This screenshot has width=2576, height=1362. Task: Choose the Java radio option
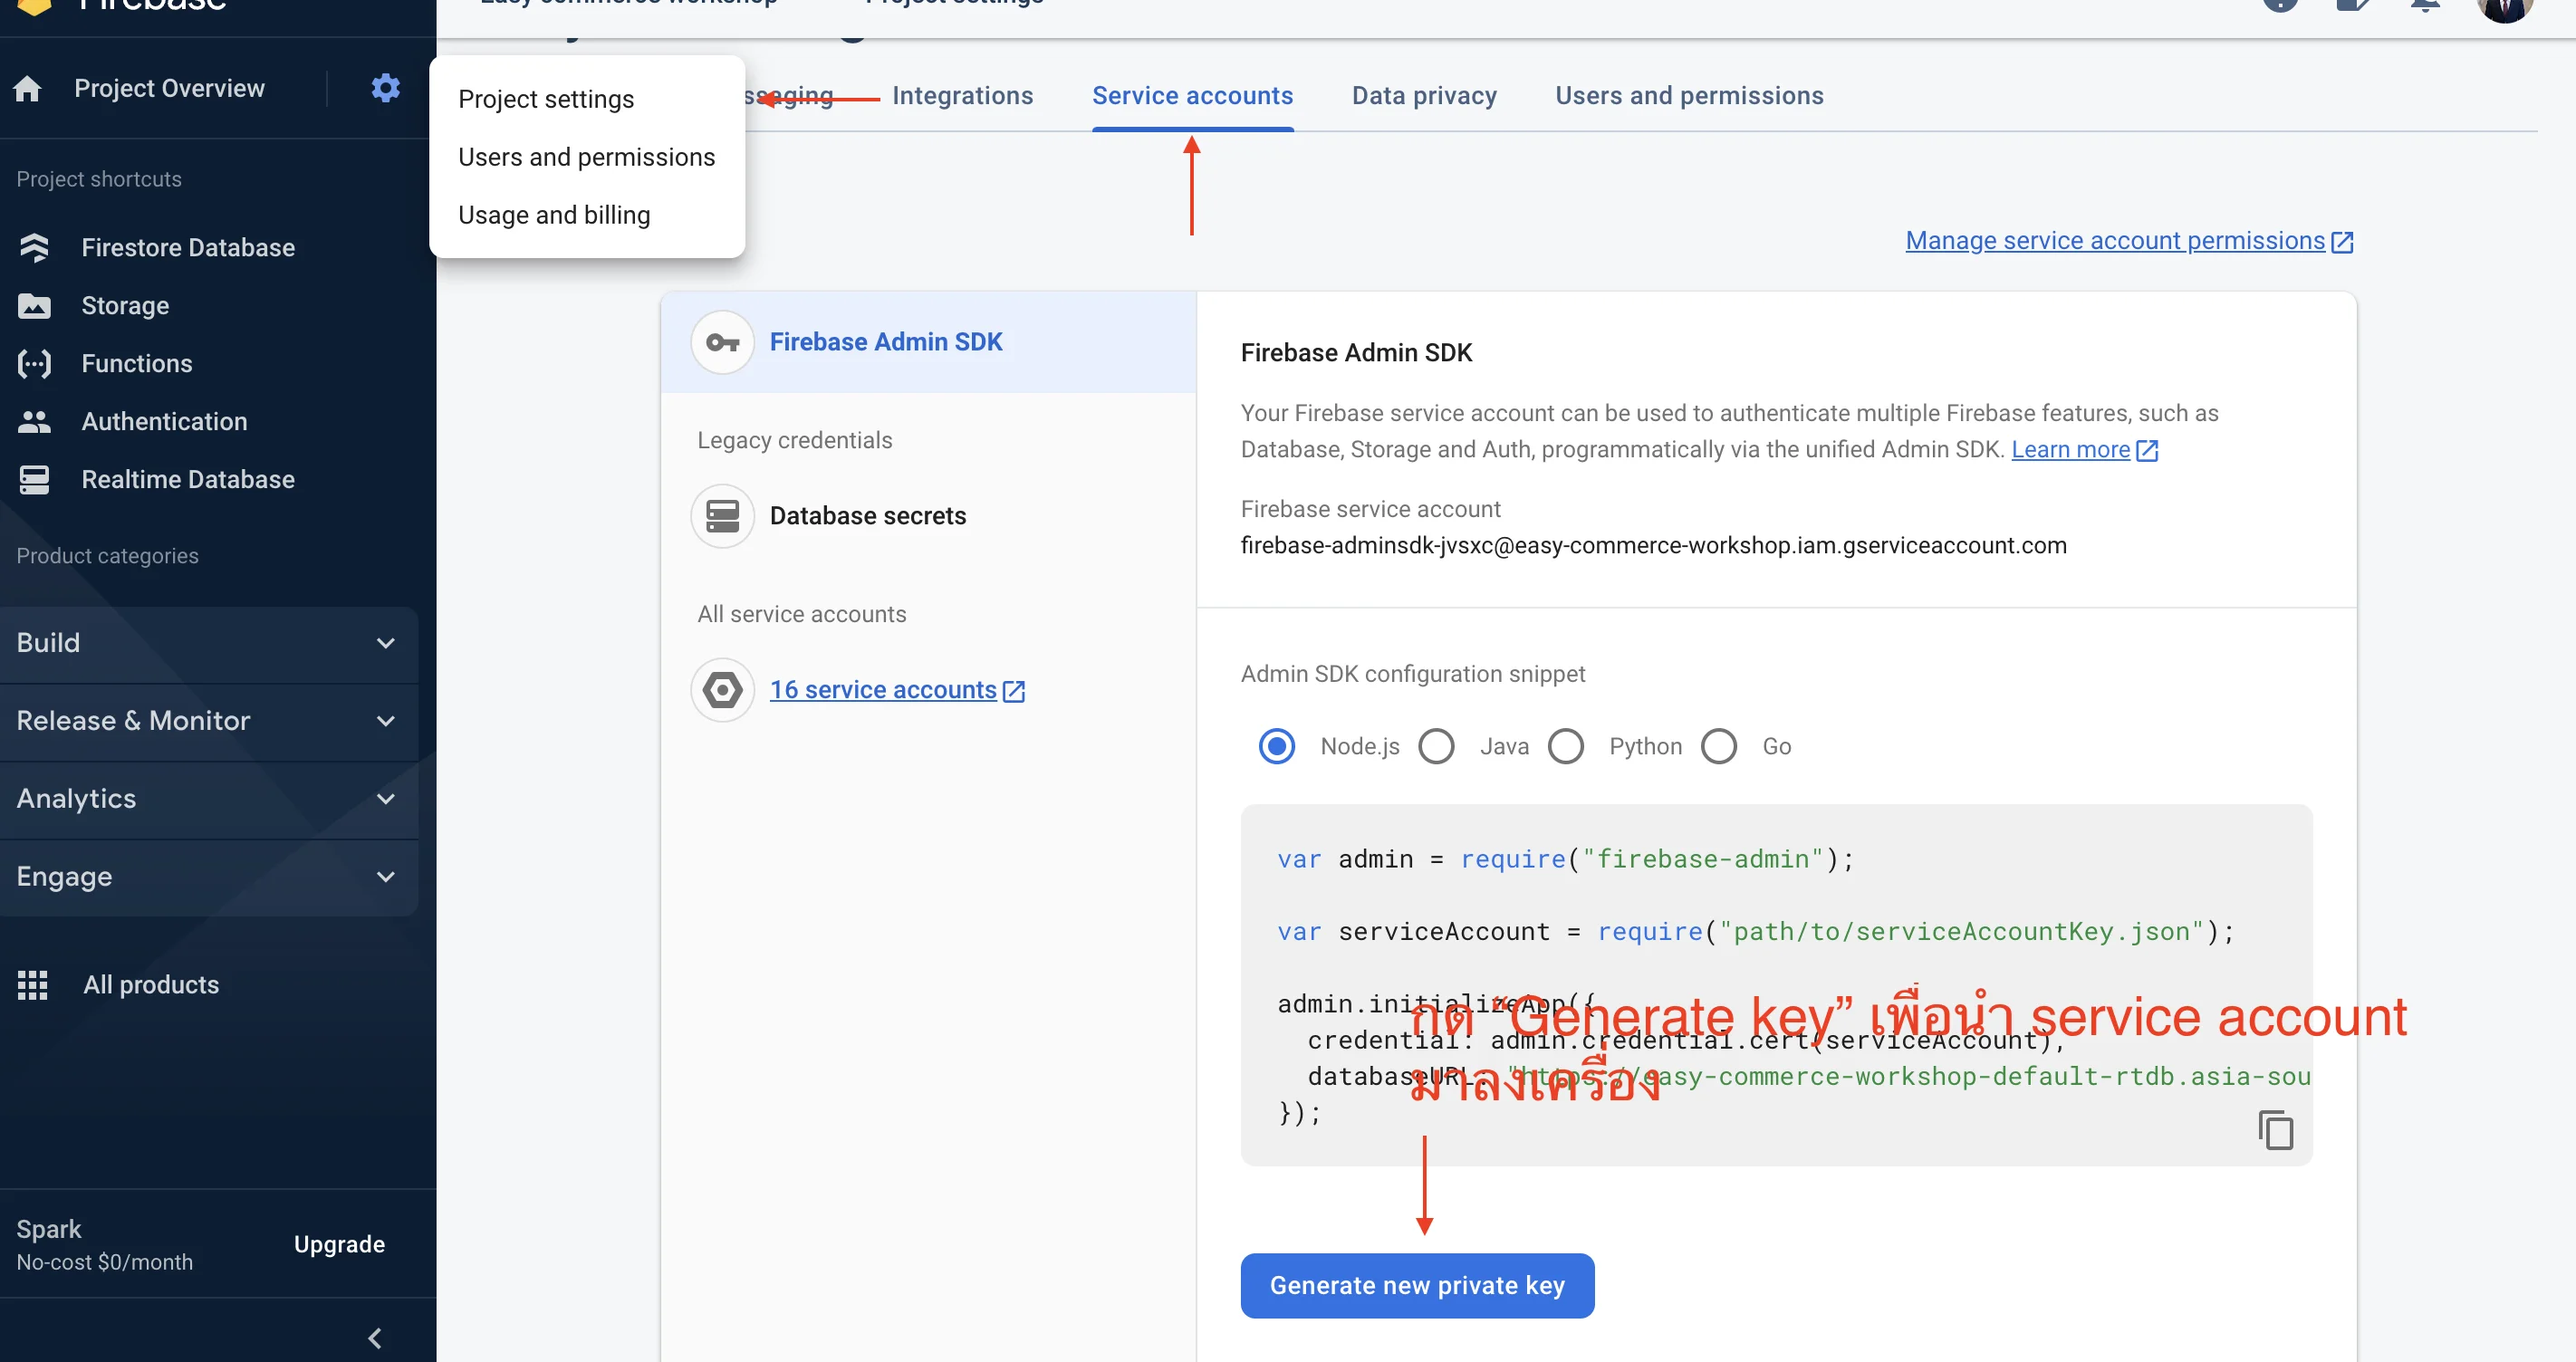pyautogui.click(x=1436, y=746)
